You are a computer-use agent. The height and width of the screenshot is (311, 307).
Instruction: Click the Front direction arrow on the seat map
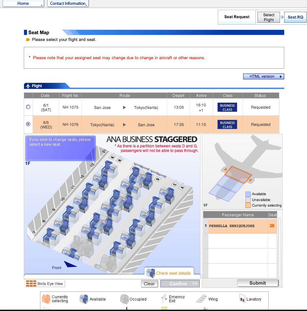coord(70,264)
